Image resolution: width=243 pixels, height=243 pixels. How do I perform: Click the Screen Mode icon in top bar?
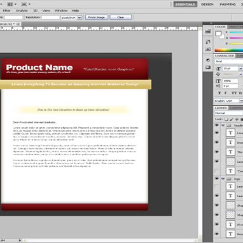tap(24, 4)
